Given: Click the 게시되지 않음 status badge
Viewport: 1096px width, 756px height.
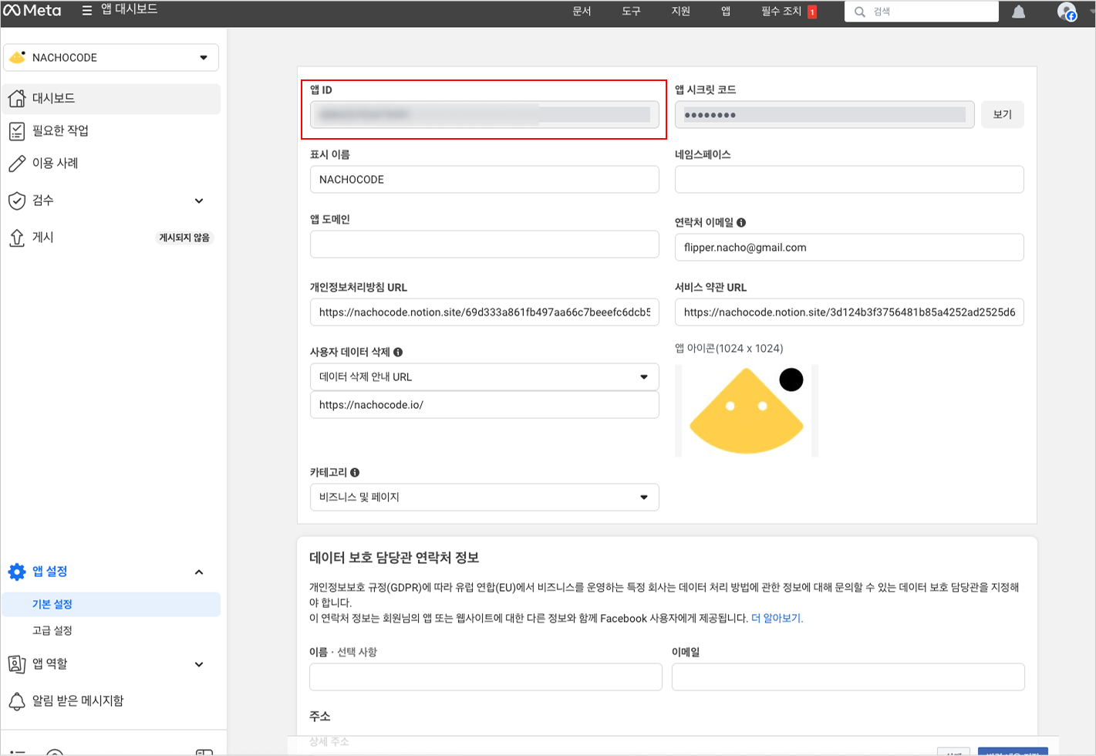Looking at the screenshot, I should pyautogui.click(x=184, y=238).
